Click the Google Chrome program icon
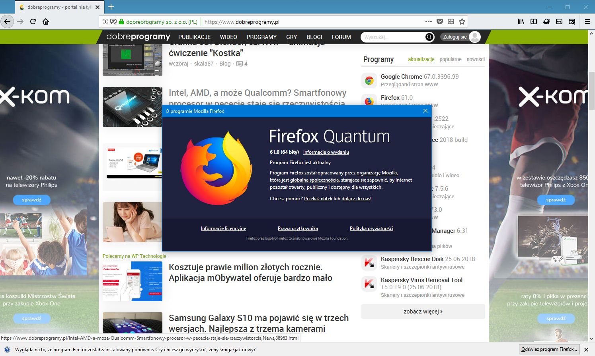This screenshot has width=595, height=356. coord(369,81)
